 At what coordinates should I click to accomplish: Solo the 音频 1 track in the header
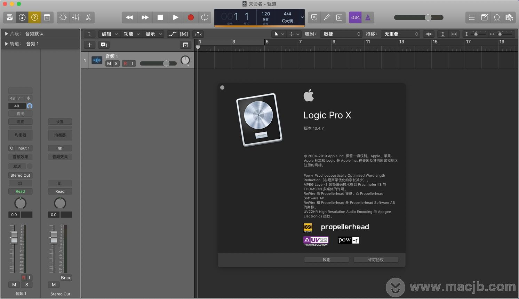click(116, 63)
